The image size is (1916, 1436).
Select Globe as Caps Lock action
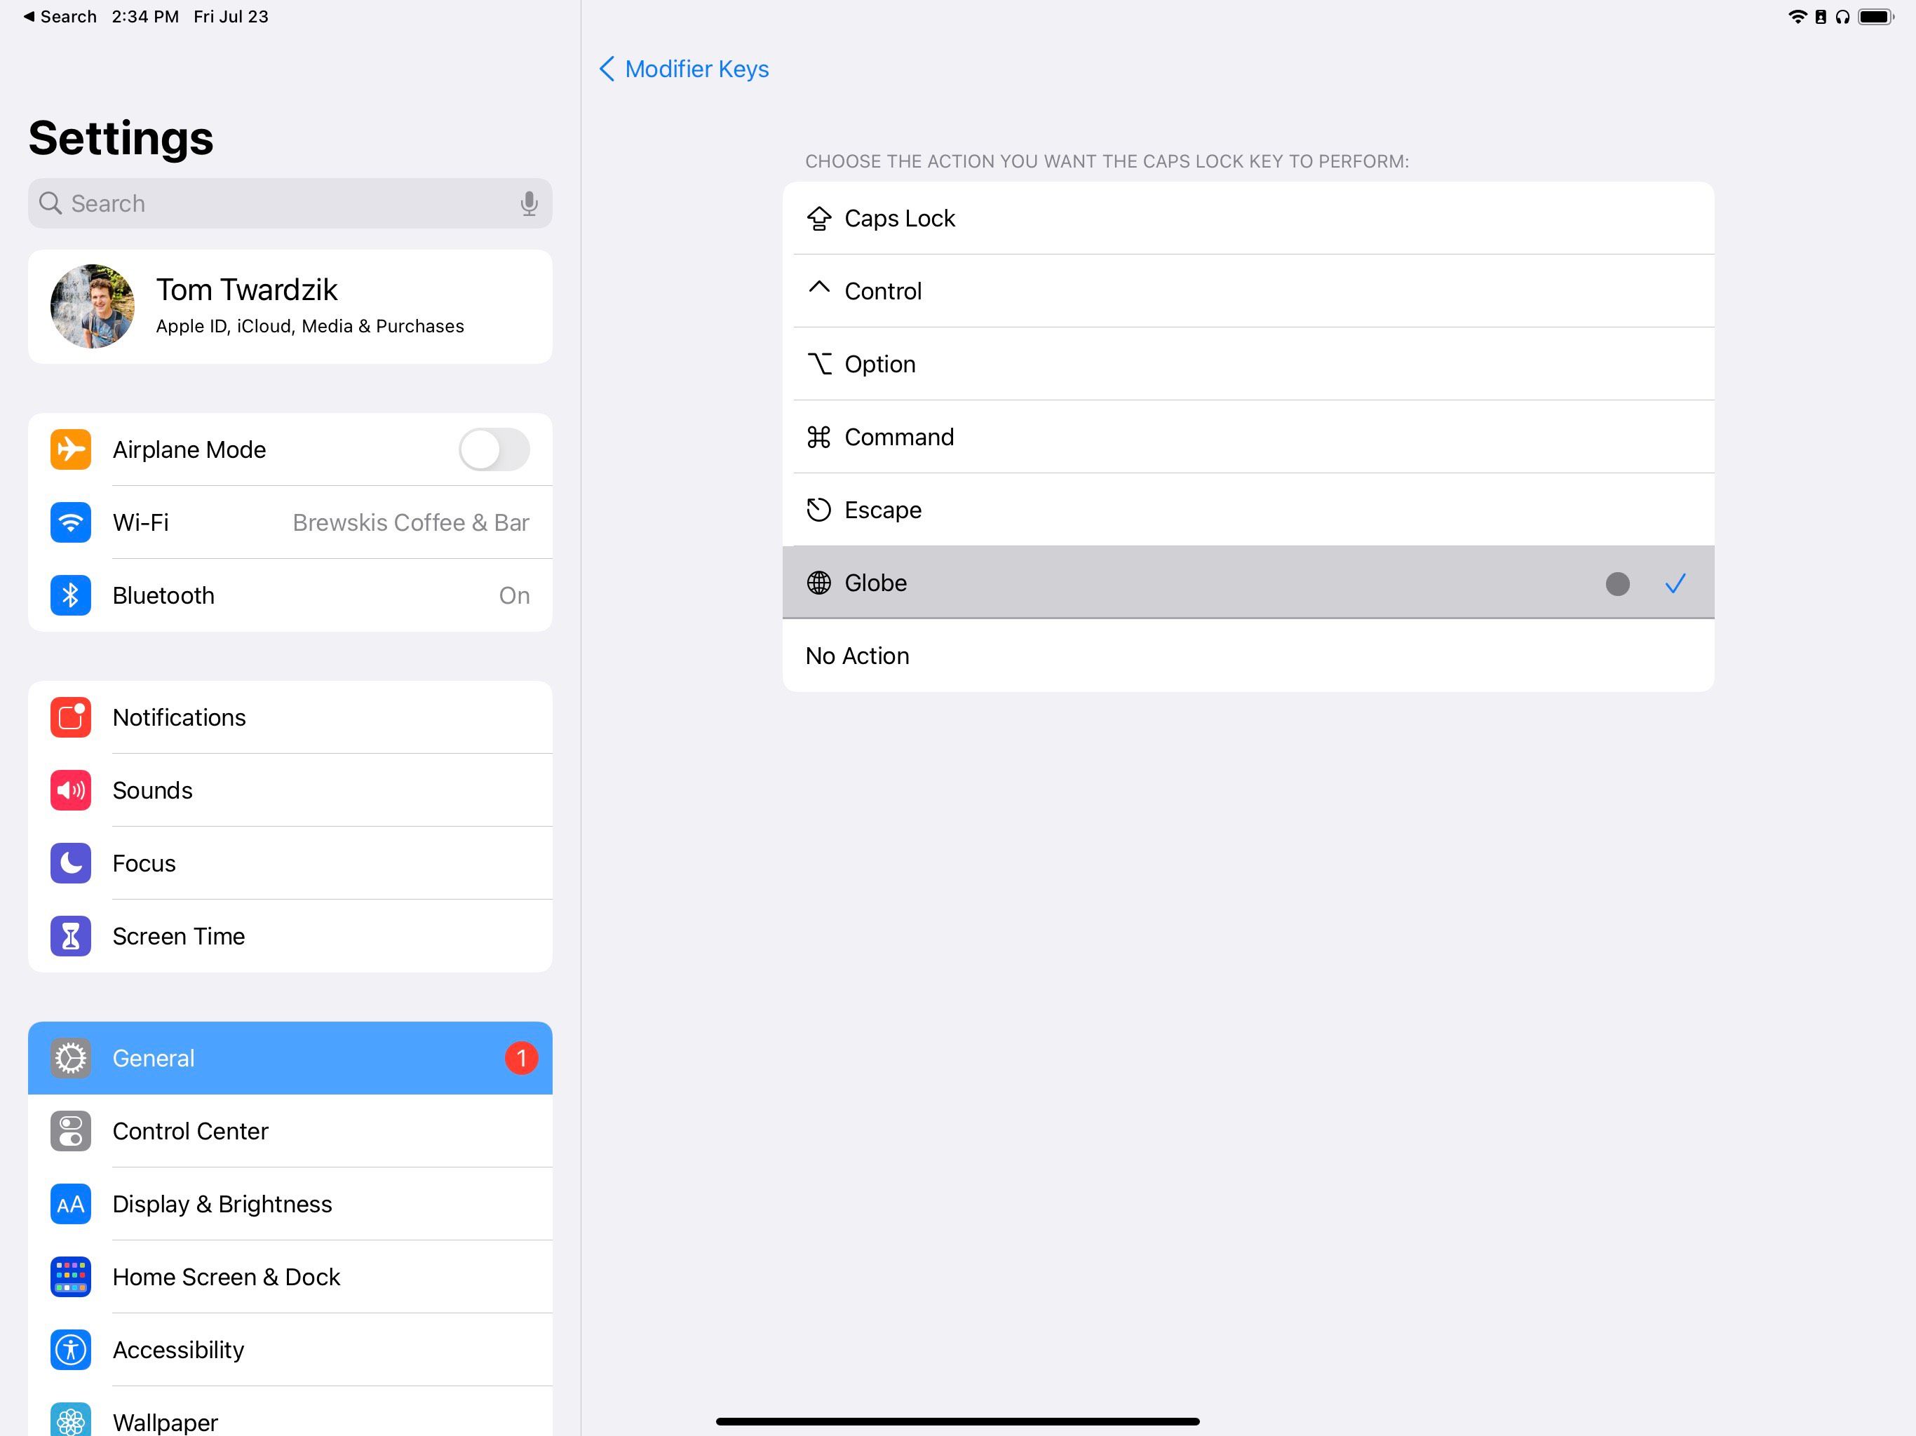pyautogui.click(x=1248, y=582)
